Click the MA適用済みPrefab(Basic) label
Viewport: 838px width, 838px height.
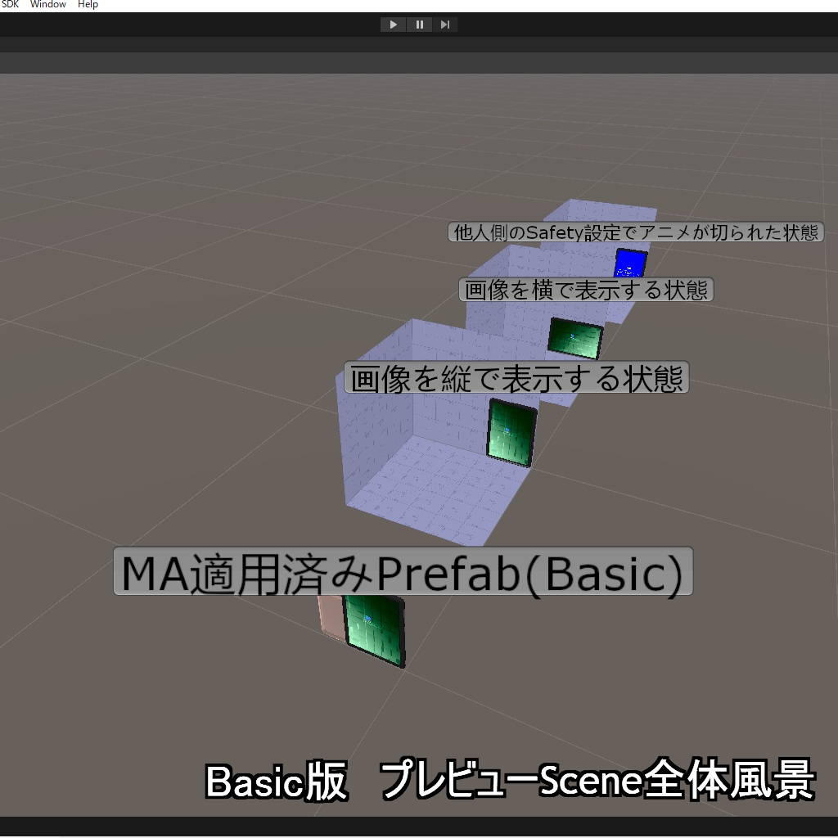(404, 571)
